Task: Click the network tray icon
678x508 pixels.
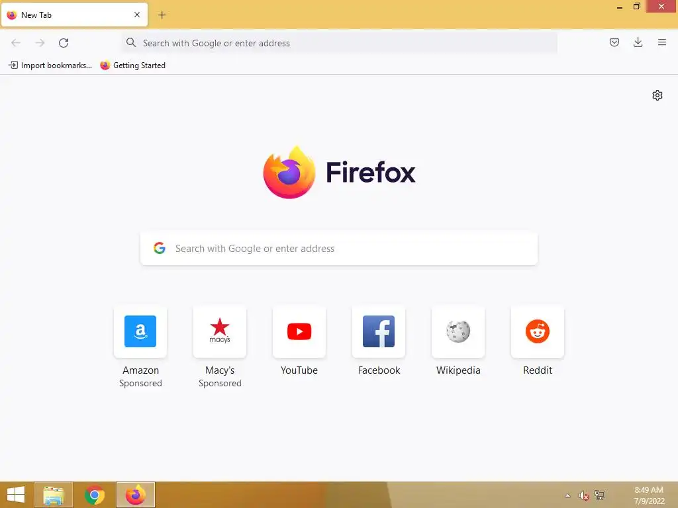Action: 600,495
